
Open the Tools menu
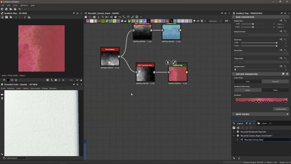(x=15, y=5)
